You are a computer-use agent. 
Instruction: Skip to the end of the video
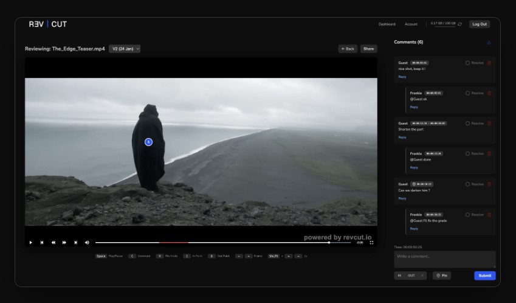click(x=76, y=243)
